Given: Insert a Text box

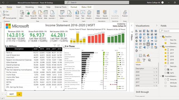Looking at the screenshot, I should [83, 14].
